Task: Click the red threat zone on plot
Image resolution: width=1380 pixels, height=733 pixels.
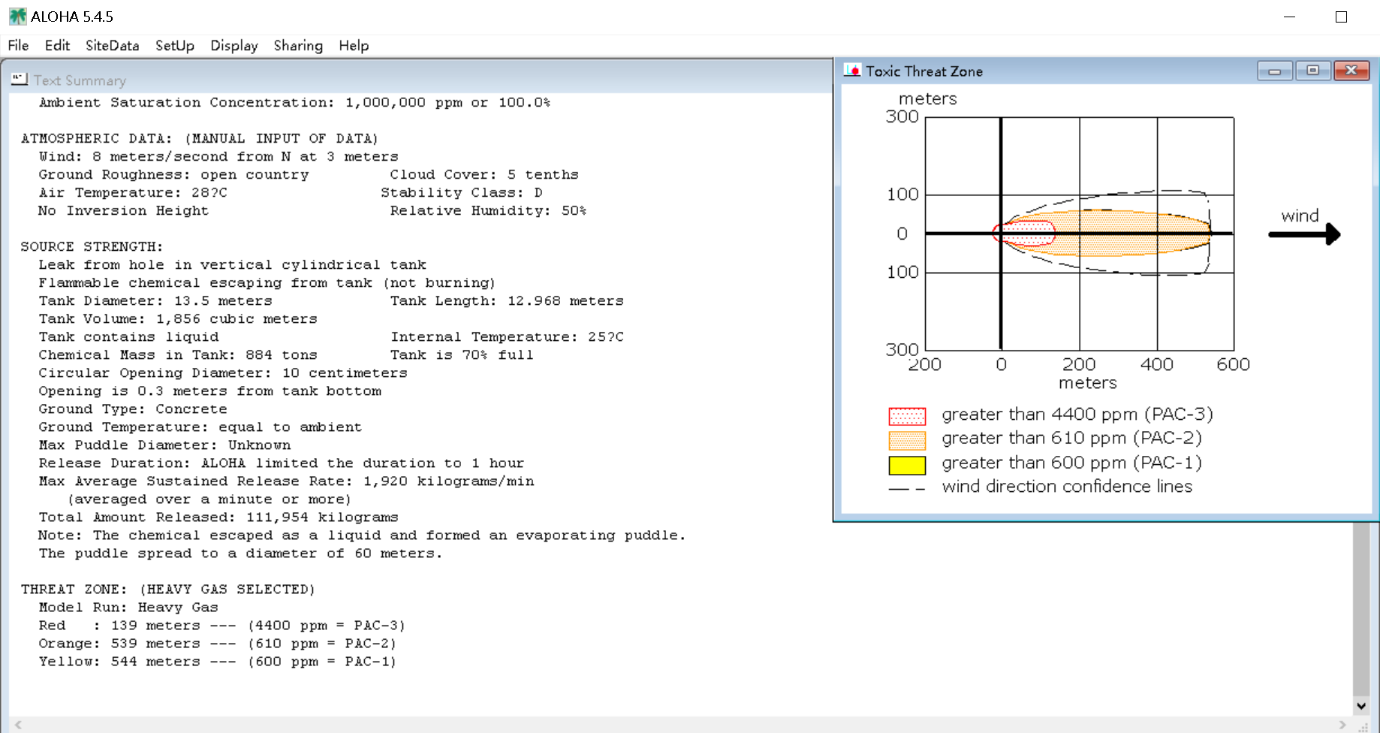Action: click(x=1024, y=233)
